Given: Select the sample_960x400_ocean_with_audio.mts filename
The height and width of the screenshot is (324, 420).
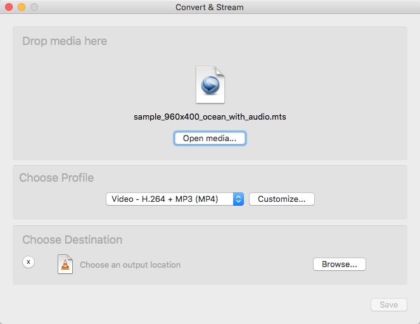Looking at the screenshot, I should coord(210,117).
